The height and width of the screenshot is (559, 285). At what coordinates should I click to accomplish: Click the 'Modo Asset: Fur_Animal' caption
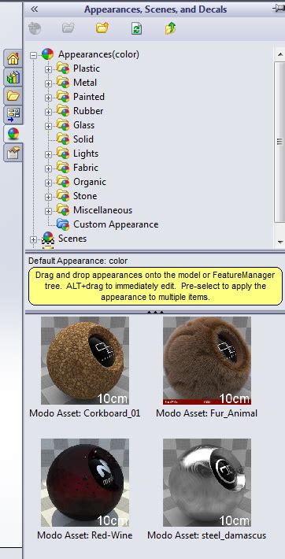[x=207, y=413]
